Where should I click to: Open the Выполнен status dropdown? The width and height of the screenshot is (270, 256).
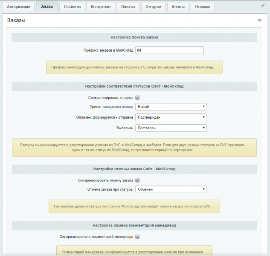(x=171, y=128)
